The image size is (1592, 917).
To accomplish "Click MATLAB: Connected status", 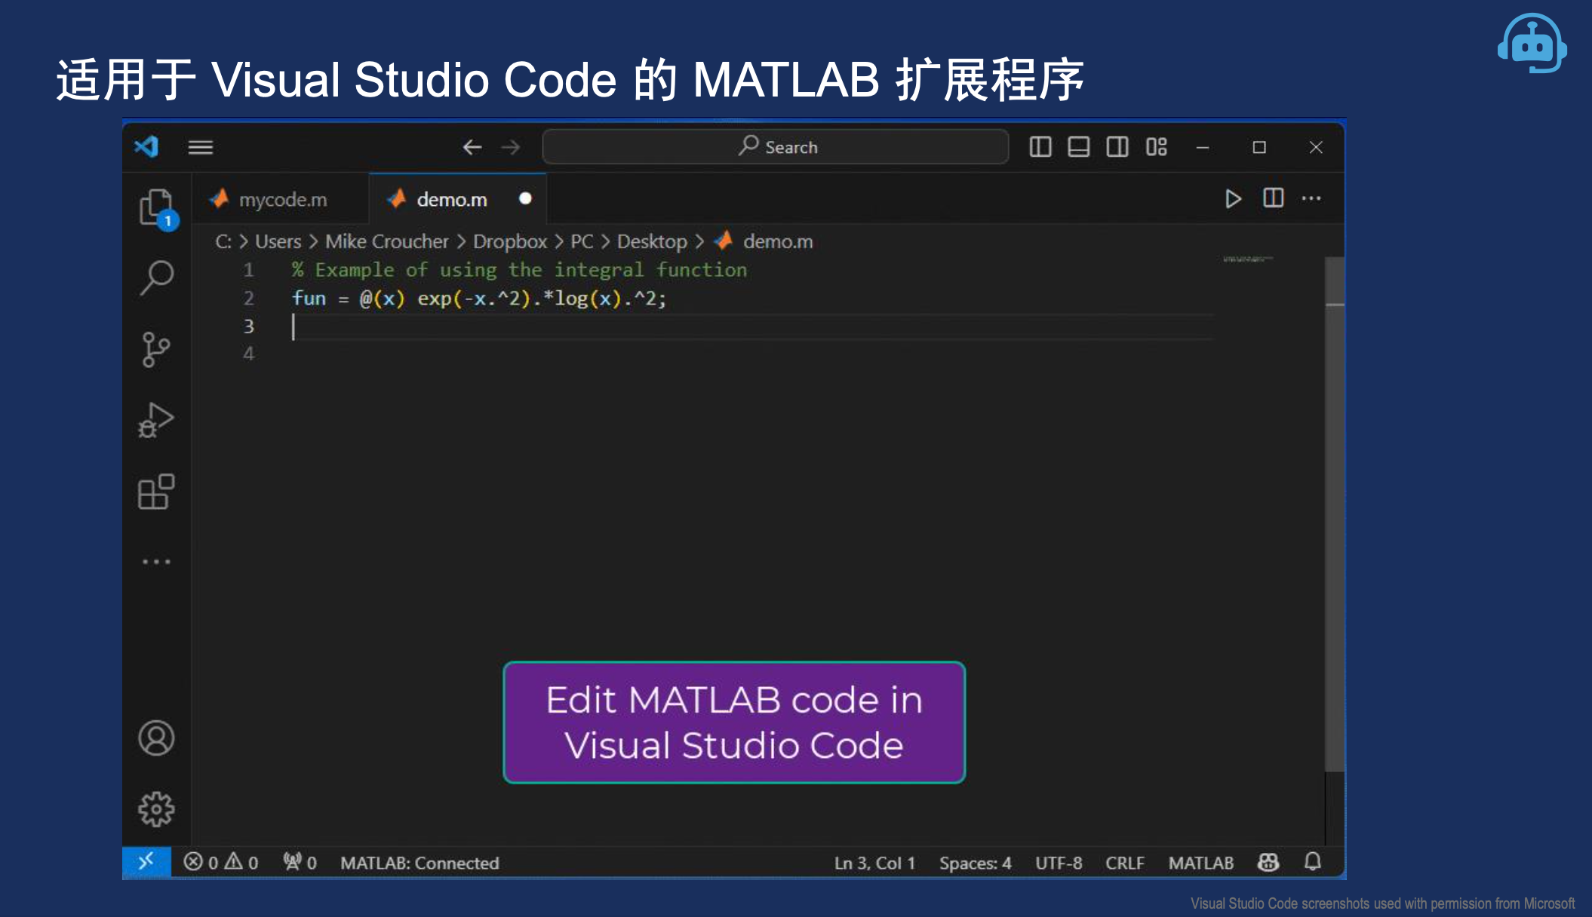I will point(420,863).
